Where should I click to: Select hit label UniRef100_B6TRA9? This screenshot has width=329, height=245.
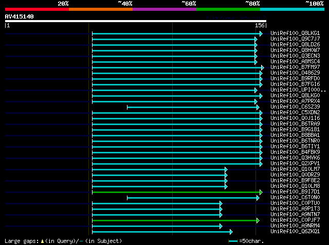(x=295, y=124)
